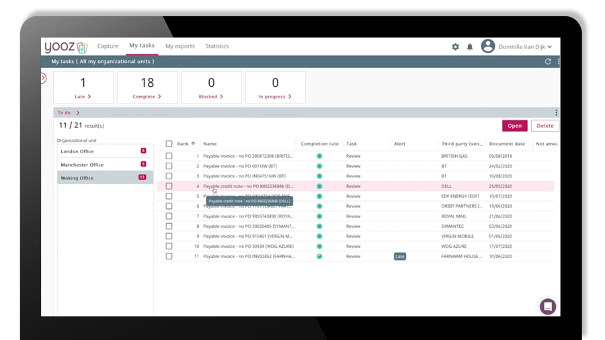Click the Task column header

tap(352, 144)
